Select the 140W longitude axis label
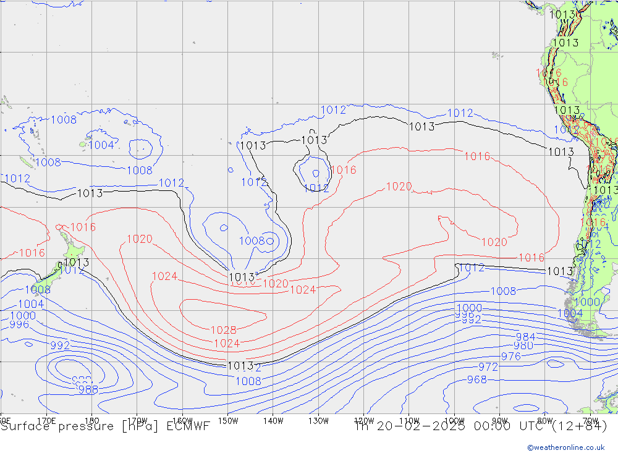 273,421
